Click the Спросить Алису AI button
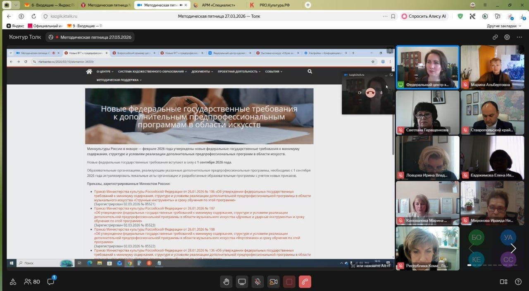 click(x=424, y=17)
